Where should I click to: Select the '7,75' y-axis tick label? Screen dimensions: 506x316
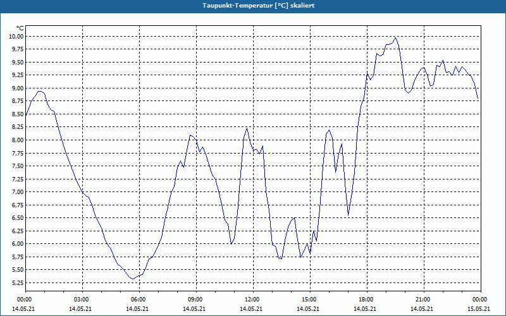click(17, 153)
